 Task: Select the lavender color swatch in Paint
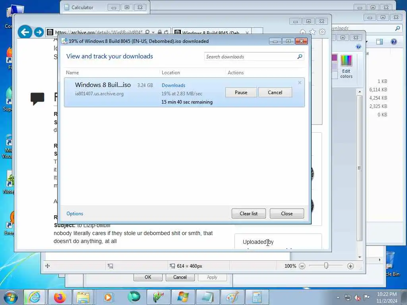334,66
